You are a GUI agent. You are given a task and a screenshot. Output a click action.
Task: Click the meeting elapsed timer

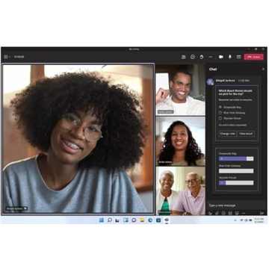coord(19,57)
